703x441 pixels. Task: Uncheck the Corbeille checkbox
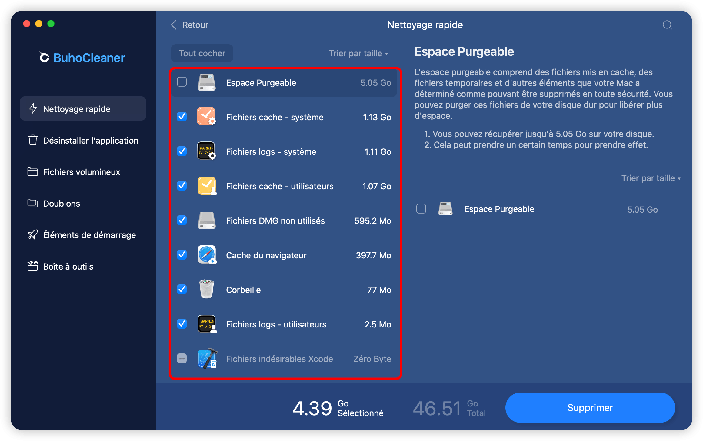pyautogui.click(x=182, y=289)
